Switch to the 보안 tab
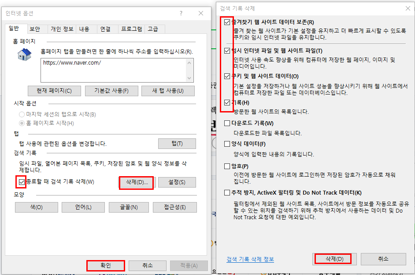This screenshot has height=275, width=415. pyautogui.click(x=35, y=29)
